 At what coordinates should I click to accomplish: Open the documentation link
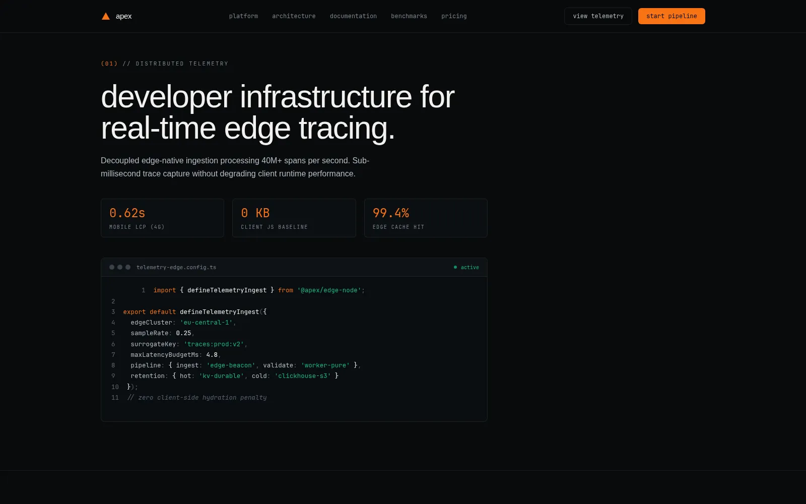(x=353, y=16)
